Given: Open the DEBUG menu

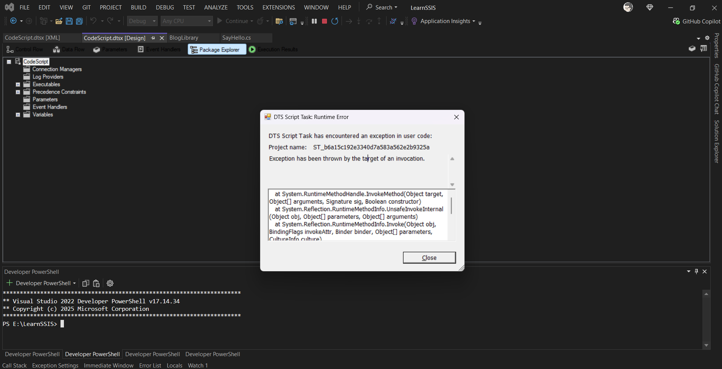Looking at the screenshot, I should pos(165,8).
